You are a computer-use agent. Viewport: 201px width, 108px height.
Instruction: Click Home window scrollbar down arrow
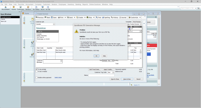click(159, 84)
